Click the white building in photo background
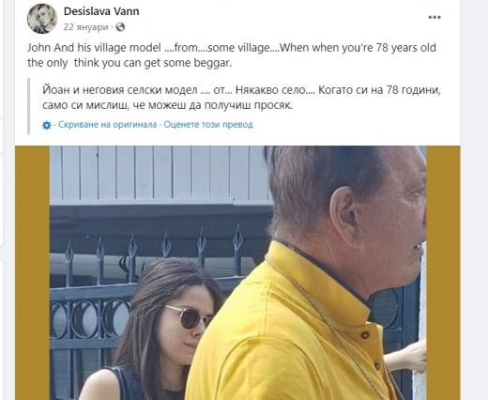 160,175
